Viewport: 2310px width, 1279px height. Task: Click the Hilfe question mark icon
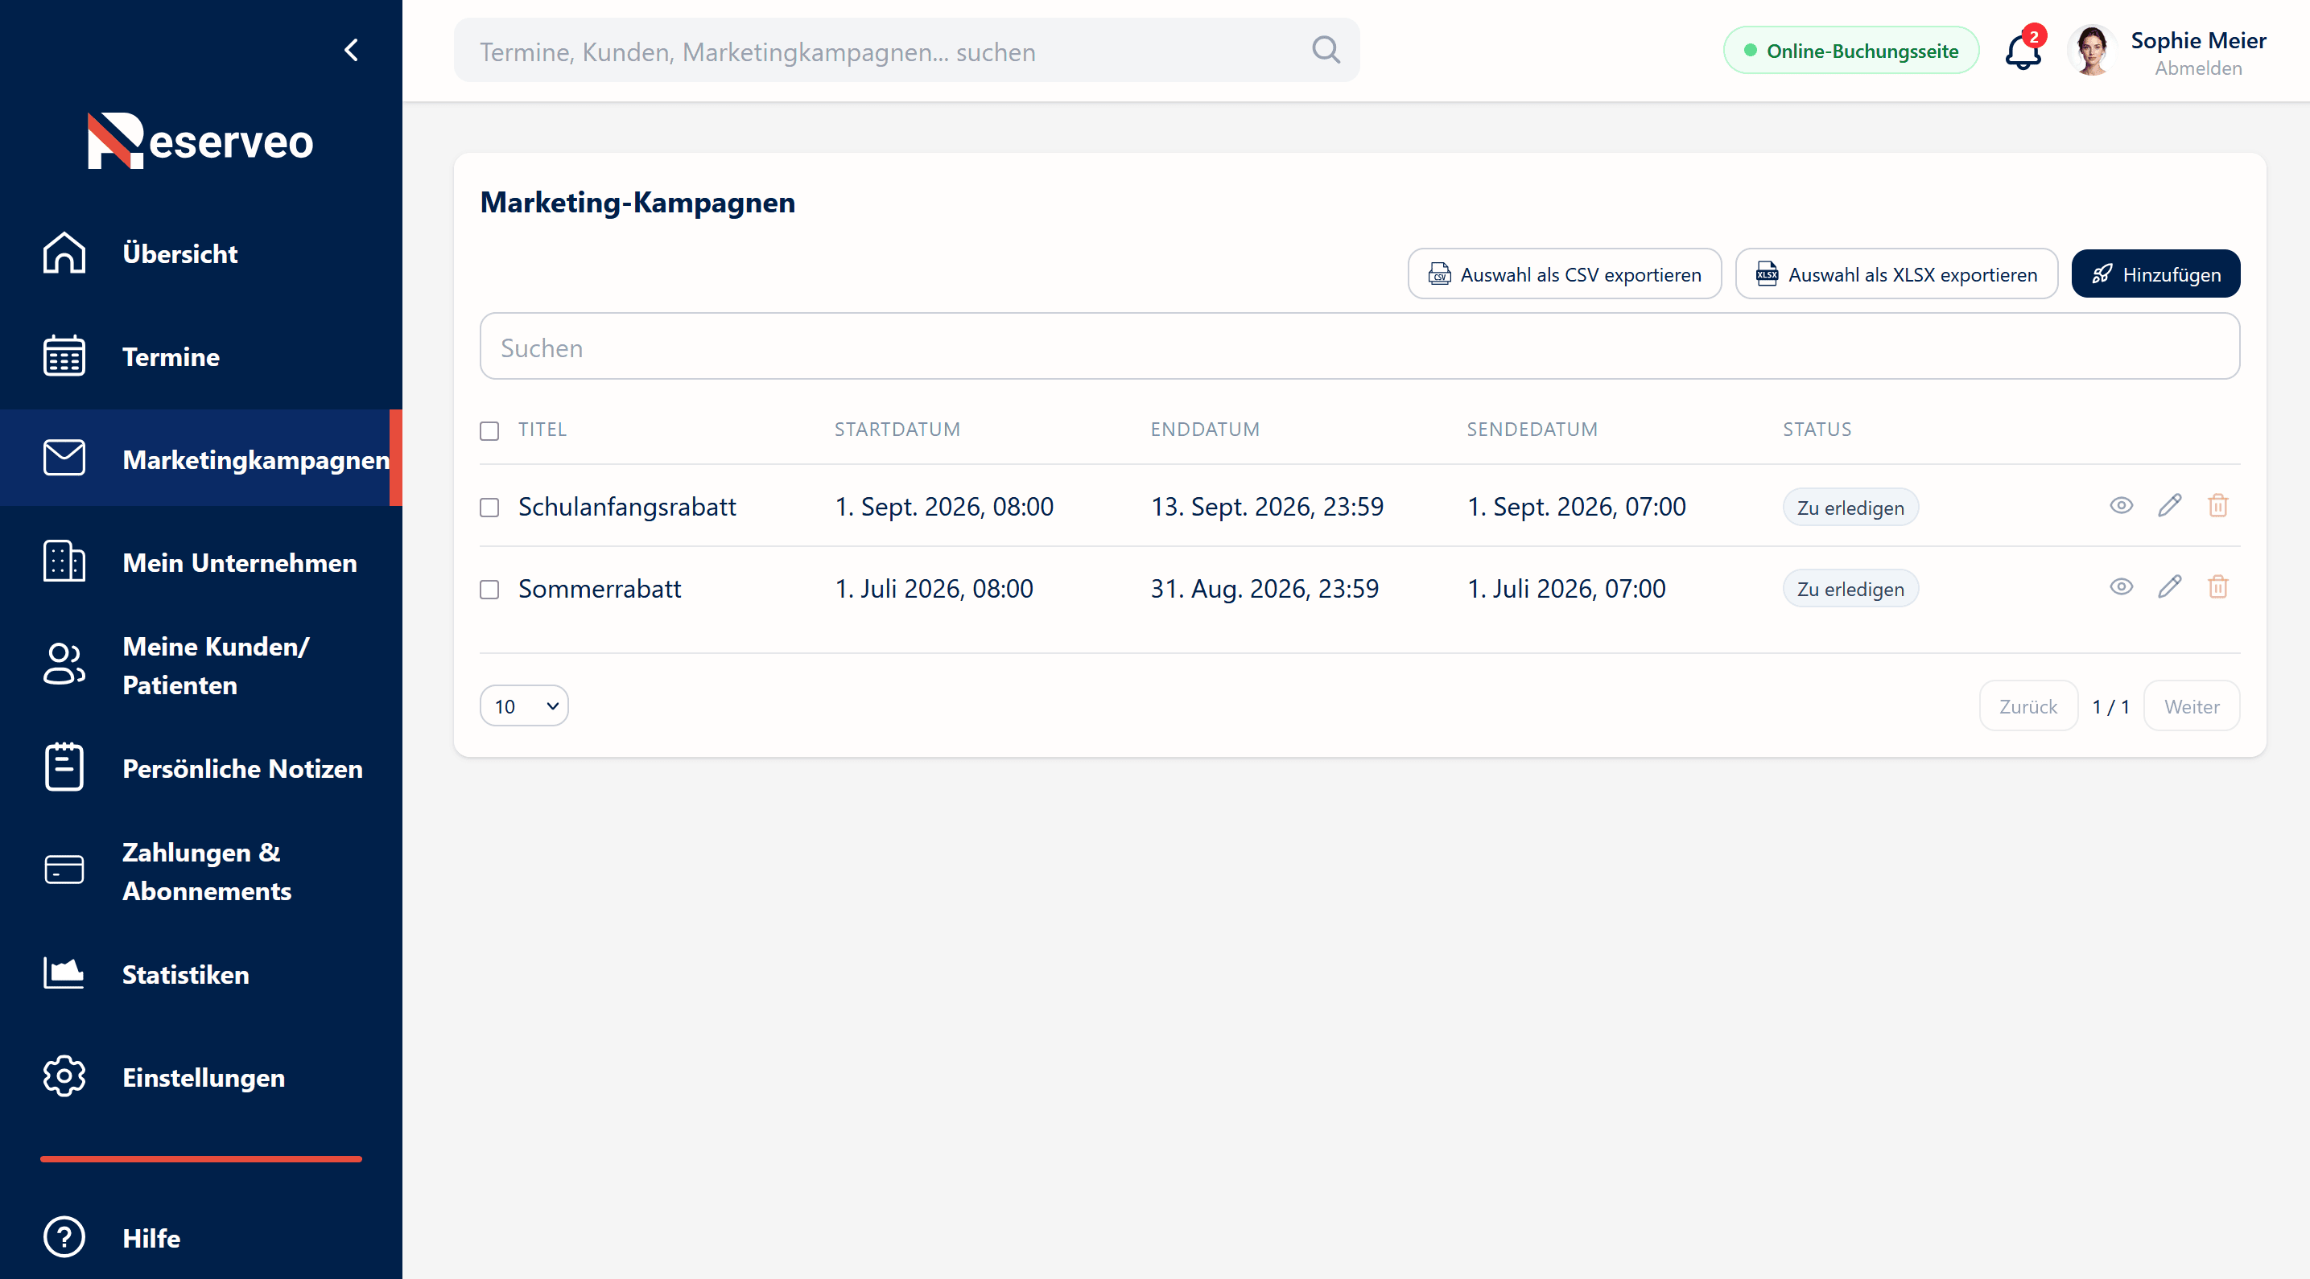(64, 1237)
